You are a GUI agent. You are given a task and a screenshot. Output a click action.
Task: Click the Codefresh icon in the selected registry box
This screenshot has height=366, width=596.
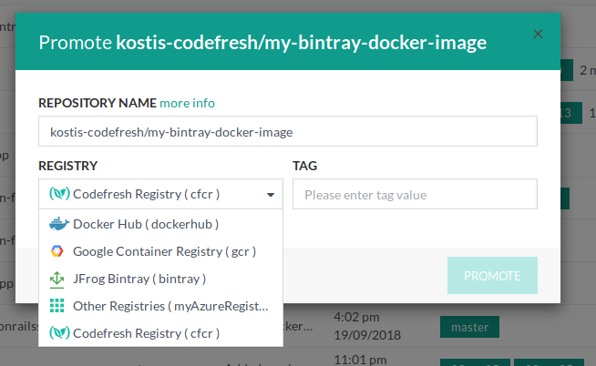click(x=58, y=194)
